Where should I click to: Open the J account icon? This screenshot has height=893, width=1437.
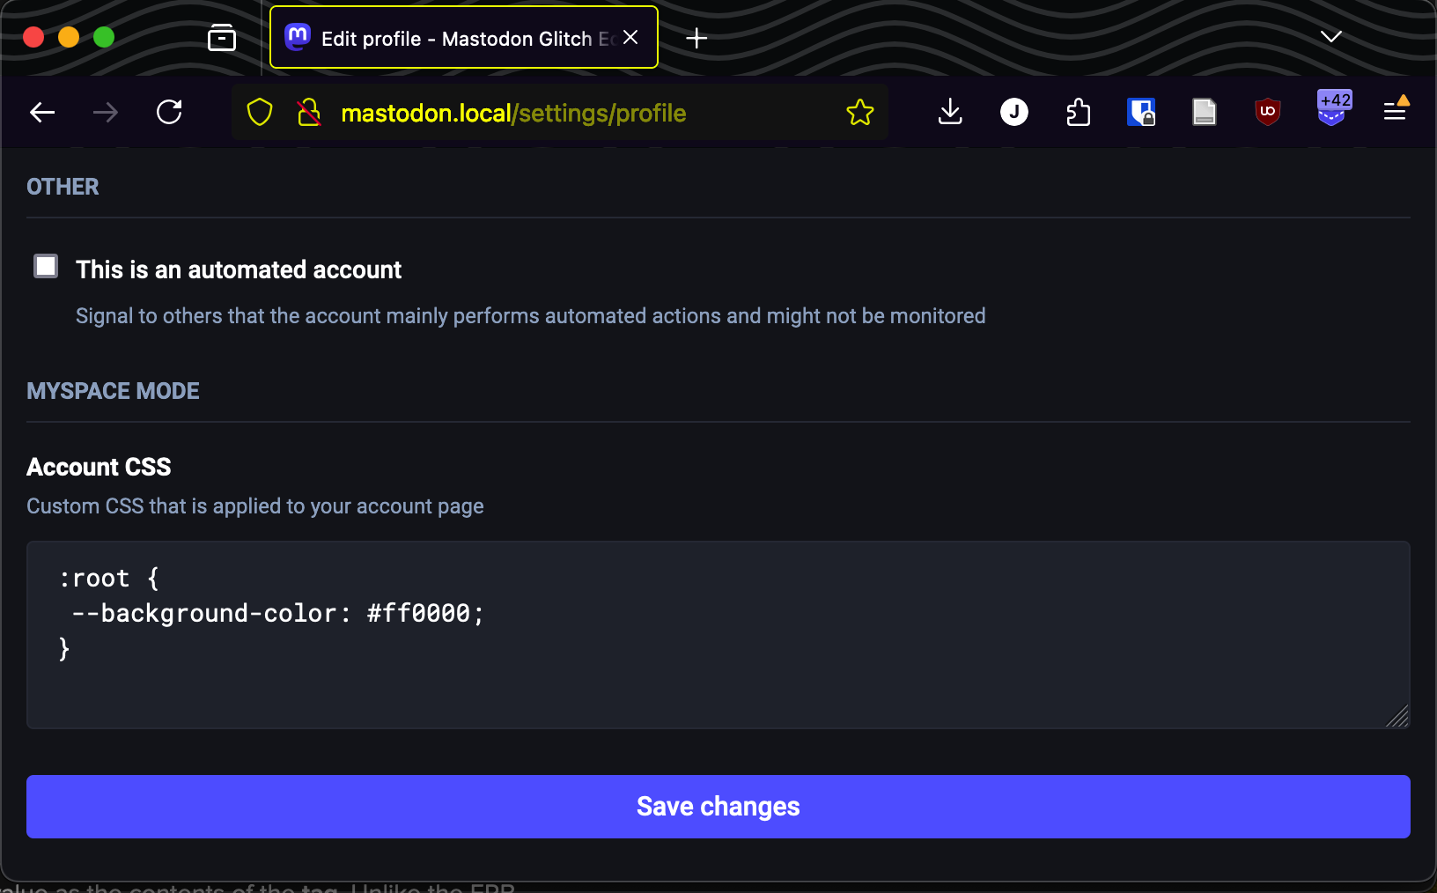(1014, 112)
